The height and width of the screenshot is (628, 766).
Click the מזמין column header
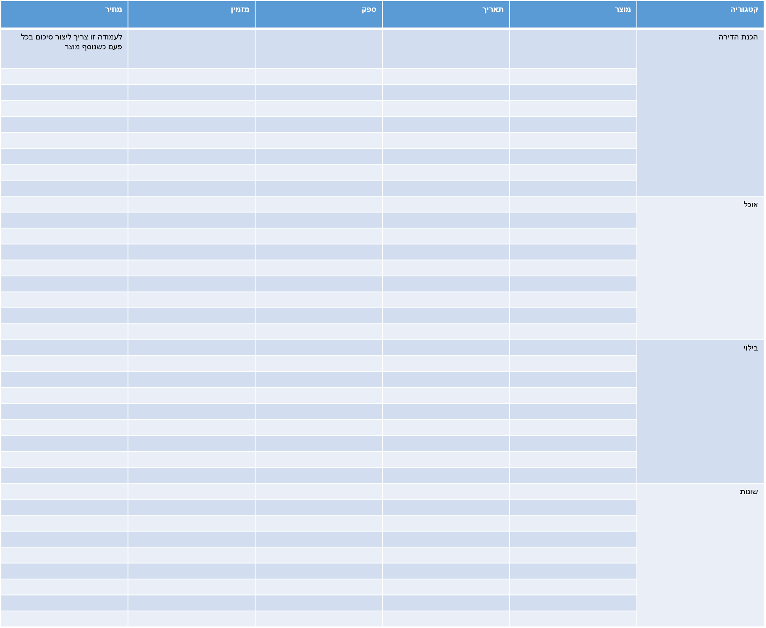pyautogui.click(x=191, y=14)
